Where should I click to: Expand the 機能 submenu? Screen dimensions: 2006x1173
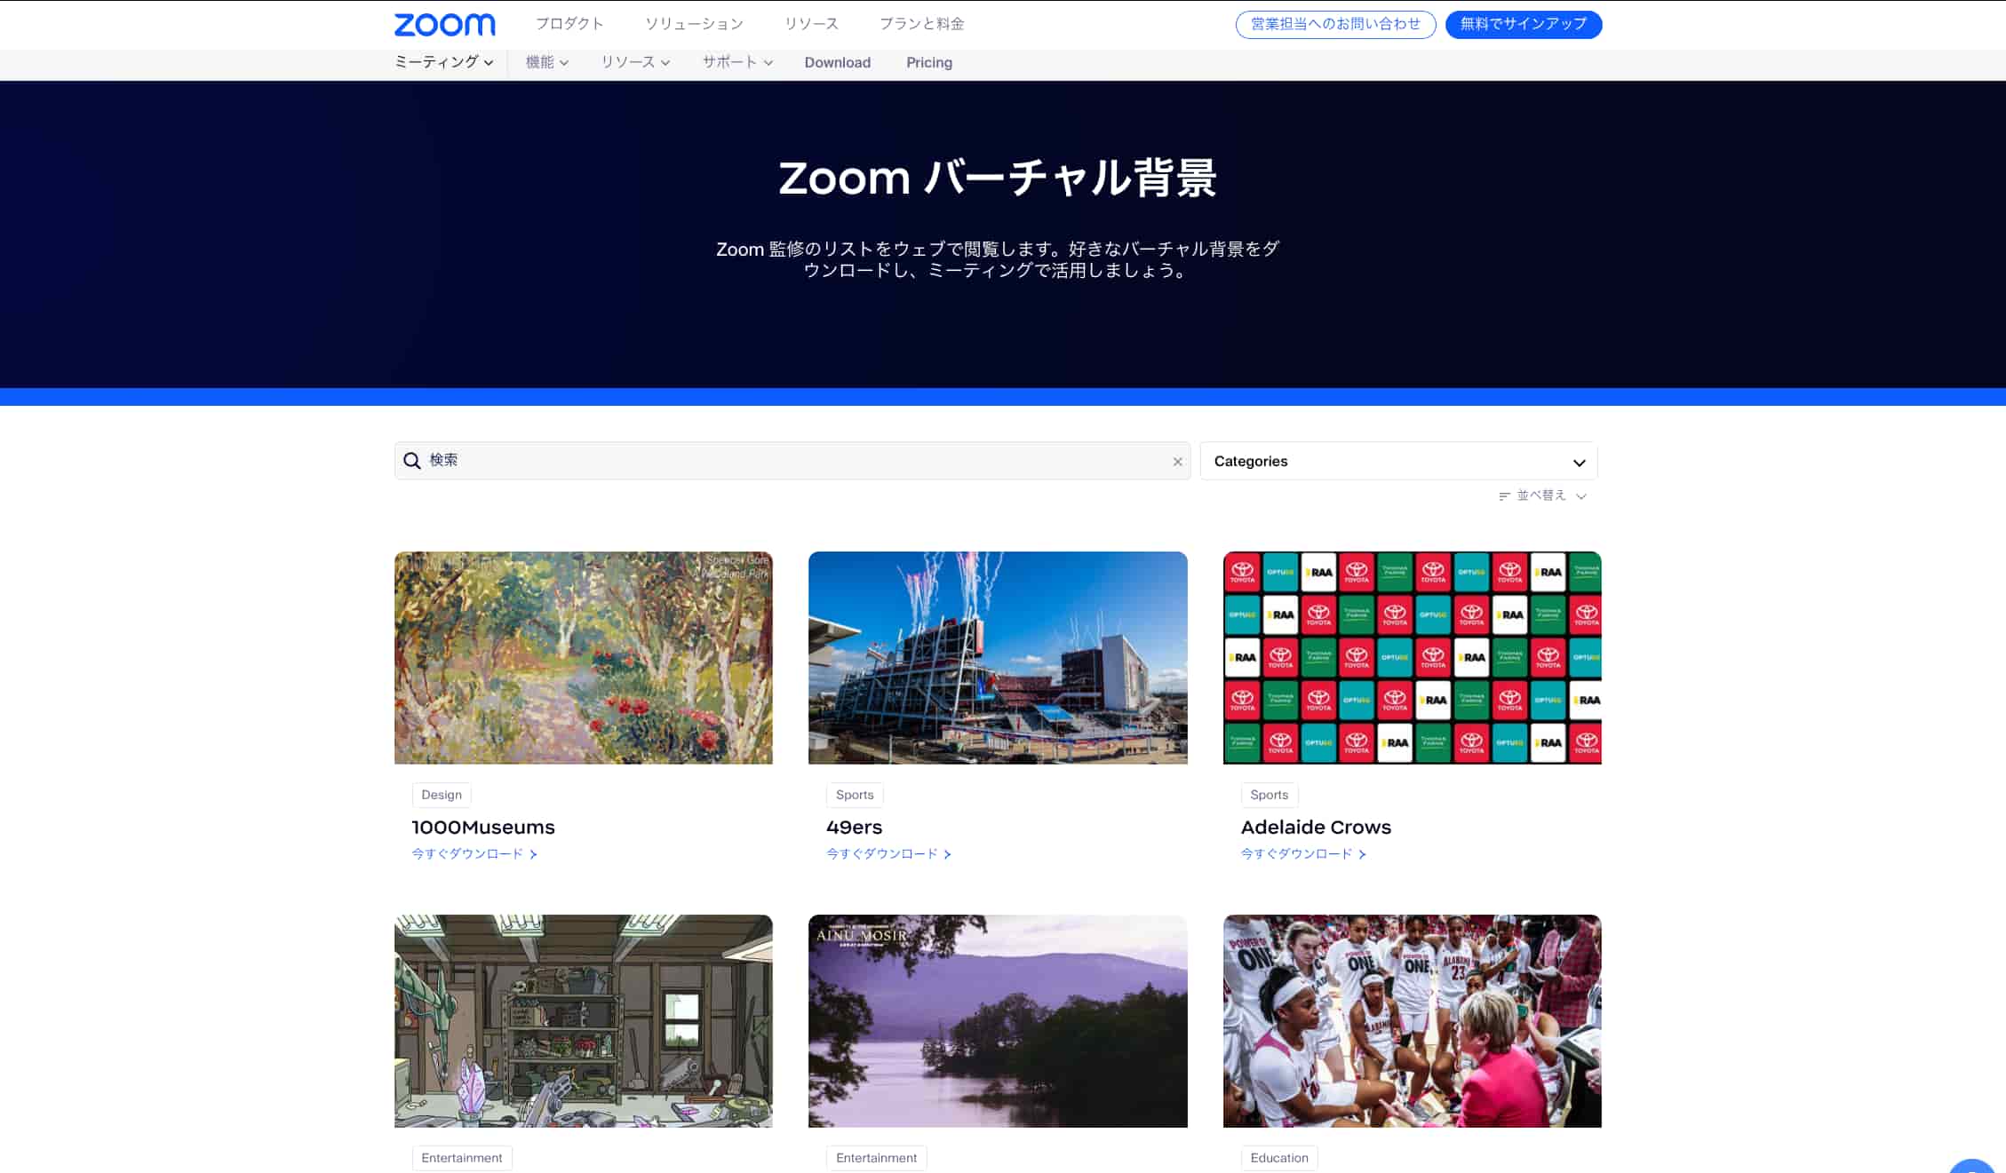coord(547,62)
